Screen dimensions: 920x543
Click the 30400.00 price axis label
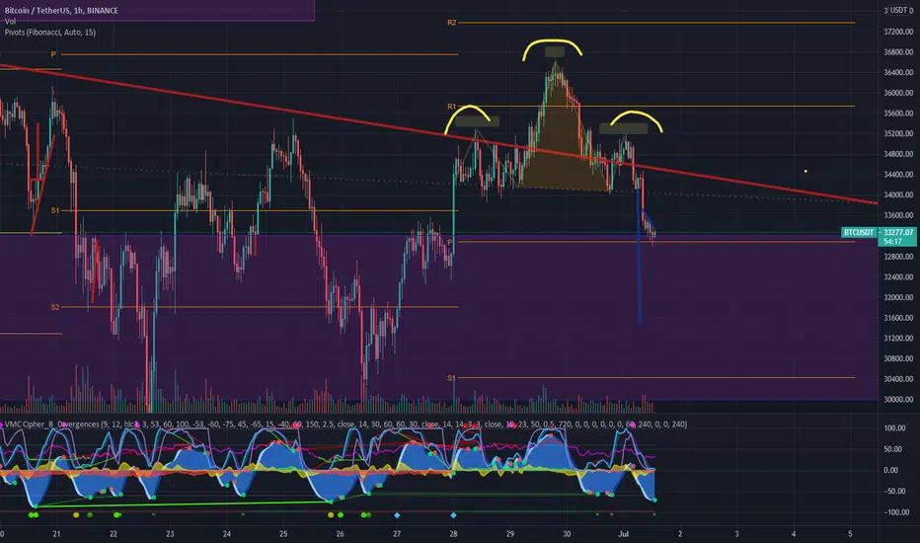point(898,379)
